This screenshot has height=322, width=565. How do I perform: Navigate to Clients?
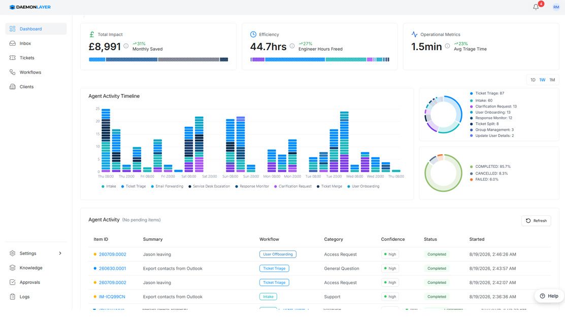pyautogui.click(x=36, y=87)
